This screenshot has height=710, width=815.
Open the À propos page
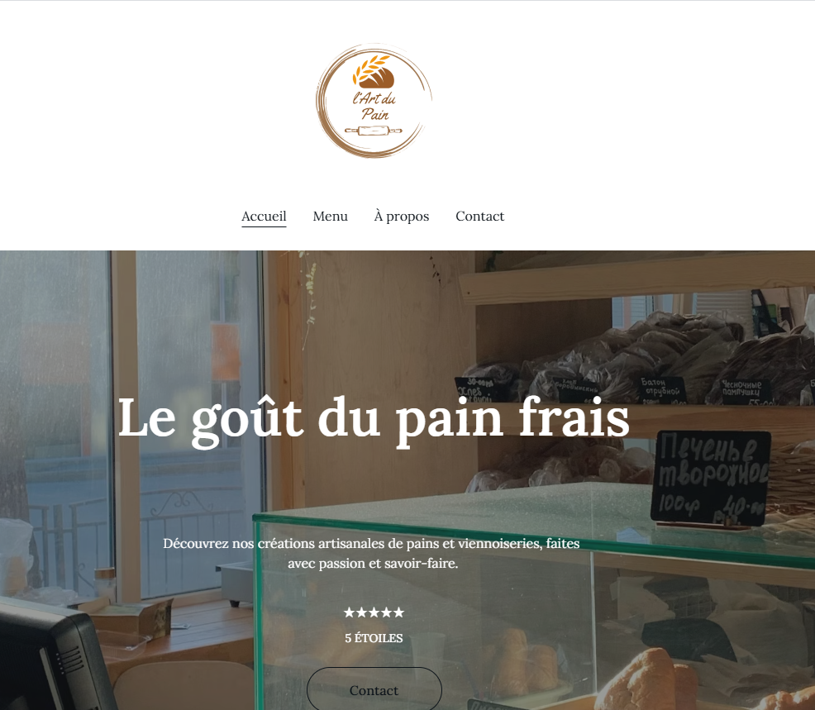point(401,217)
